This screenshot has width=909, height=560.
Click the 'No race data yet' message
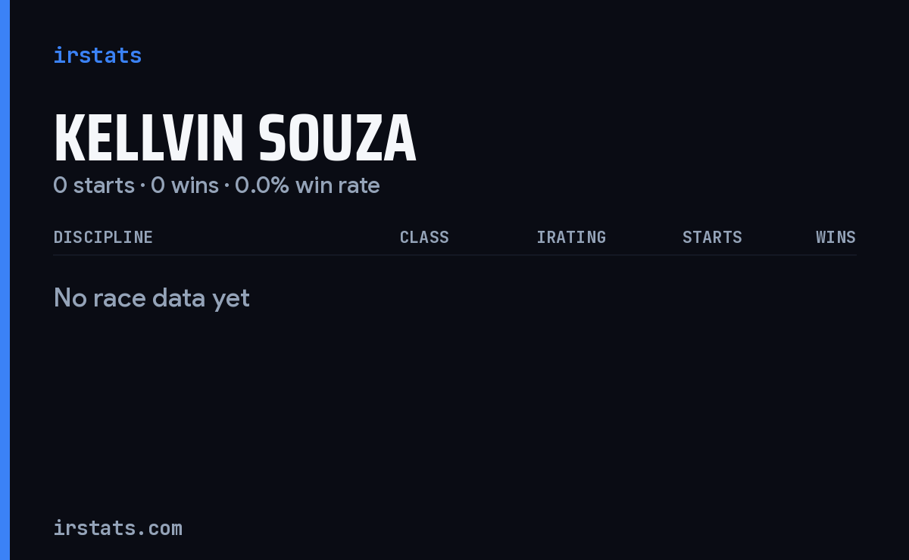click(151, 298)
